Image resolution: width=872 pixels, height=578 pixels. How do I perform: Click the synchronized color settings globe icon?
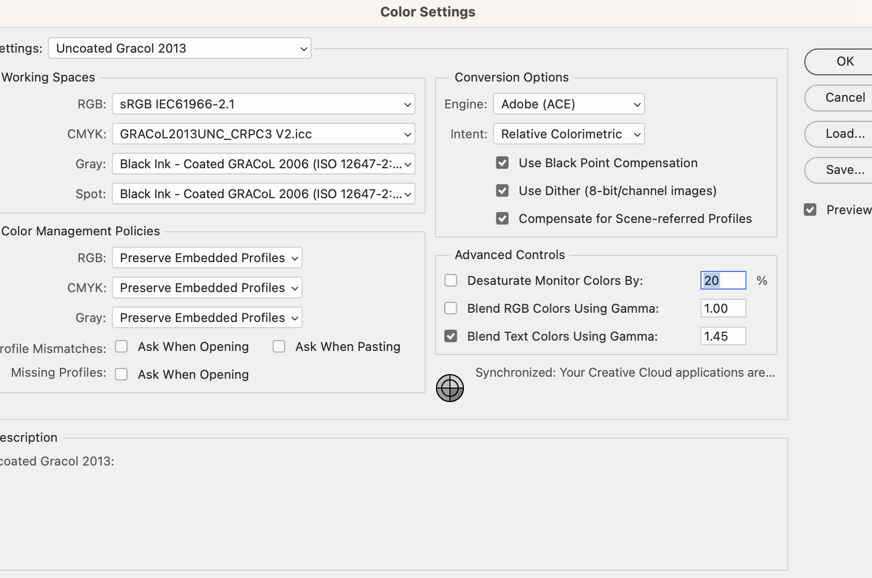[449, 388]
